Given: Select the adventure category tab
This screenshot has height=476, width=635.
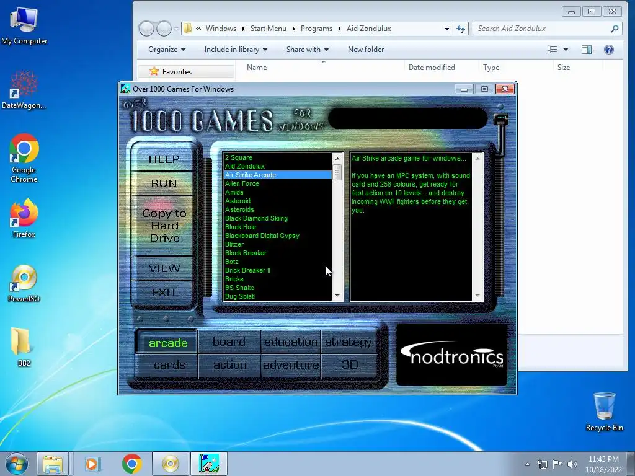Looking at the screenshot, I should click(291, 365).
